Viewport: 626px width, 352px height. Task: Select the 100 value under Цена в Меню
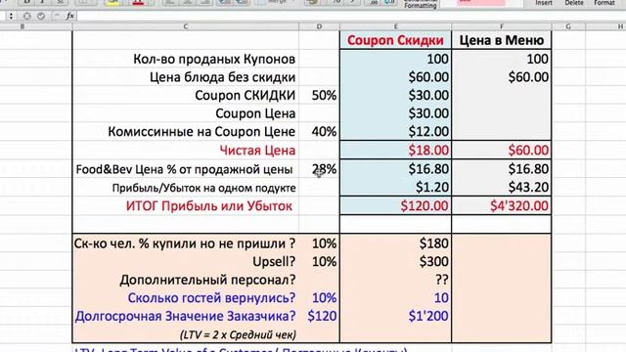point(502,59)
